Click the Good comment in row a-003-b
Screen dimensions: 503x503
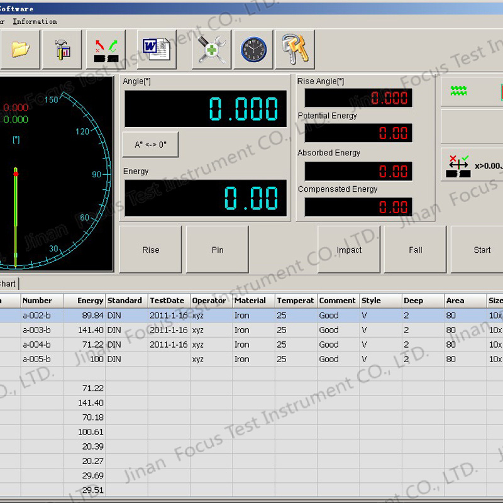pos(338,330)
